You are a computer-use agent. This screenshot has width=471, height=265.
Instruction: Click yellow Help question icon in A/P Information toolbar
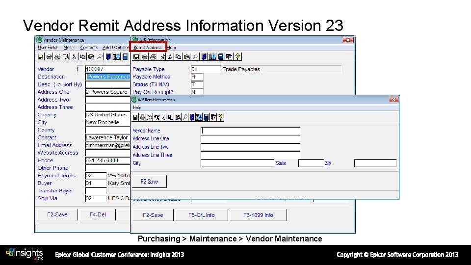pos(237,56)
